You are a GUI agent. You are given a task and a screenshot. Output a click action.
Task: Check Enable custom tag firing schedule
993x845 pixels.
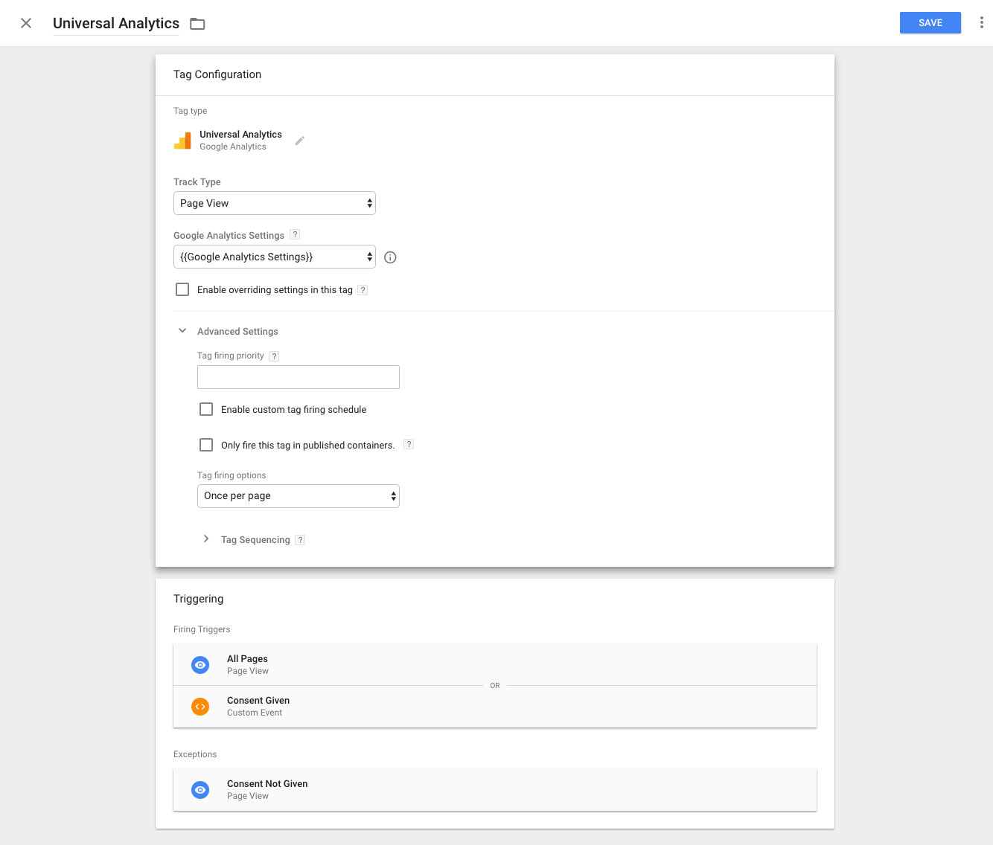[206, 409]
